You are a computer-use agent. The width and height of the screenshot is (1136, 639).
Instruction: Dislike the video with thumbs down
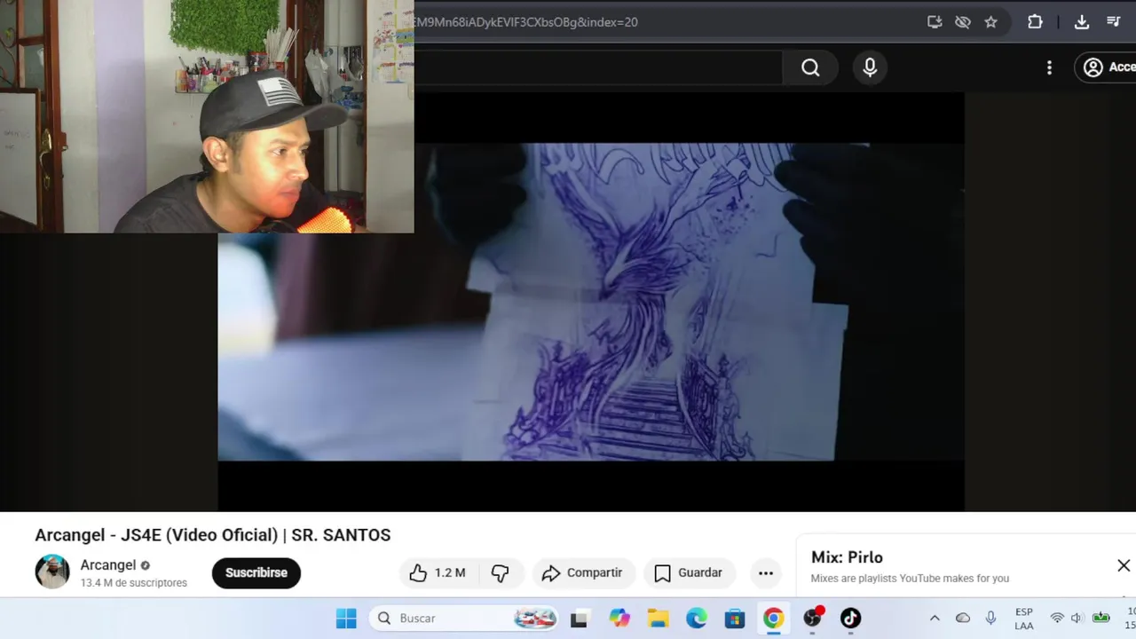click(500, 573)
